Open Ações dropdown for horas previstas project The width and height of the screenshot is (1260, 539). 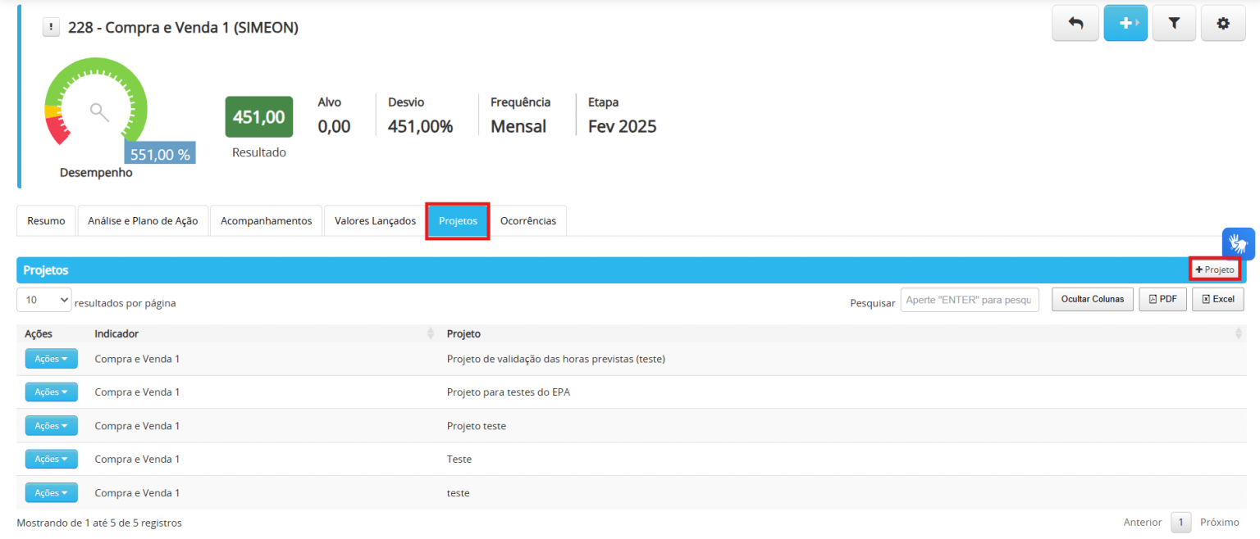(52, 359)
